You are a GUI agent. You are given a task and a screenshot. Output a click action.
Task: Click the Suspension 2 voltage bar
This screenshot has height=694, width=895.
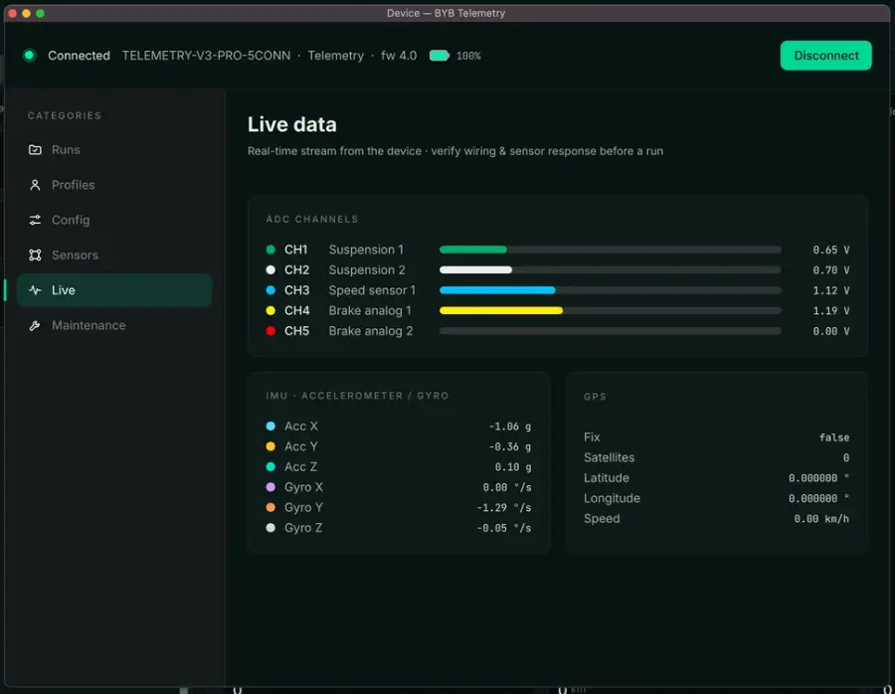coord(611,270)
